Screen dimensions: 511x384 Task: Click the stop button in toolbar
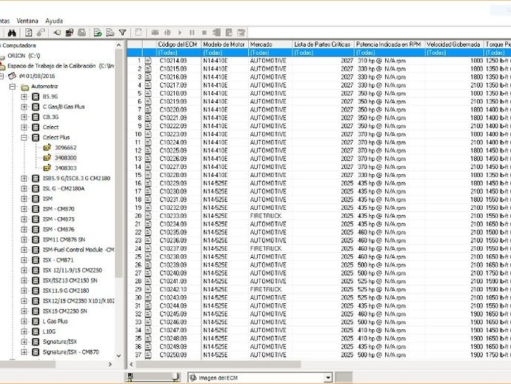(x=204, y=33)
